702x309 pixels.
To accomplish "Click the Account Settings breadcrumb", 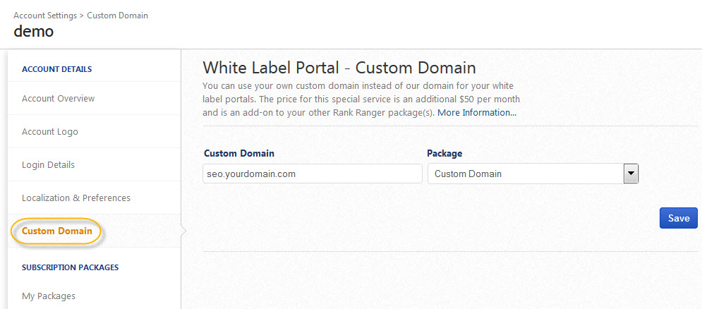I will pyautogui.click(x=45, y=15).
